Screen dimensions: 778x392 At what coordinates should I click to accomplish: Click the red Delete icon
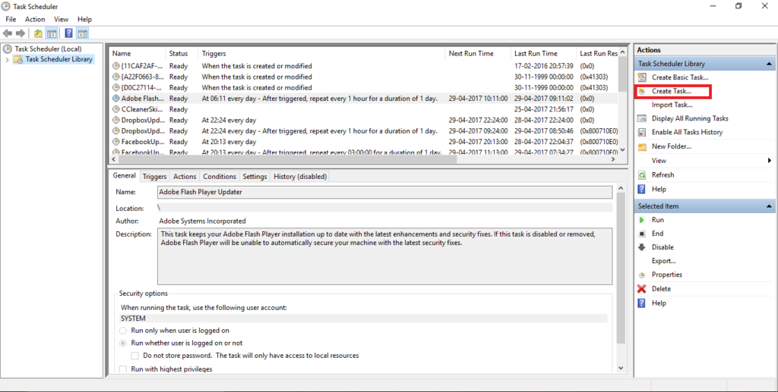coord(642,289)
